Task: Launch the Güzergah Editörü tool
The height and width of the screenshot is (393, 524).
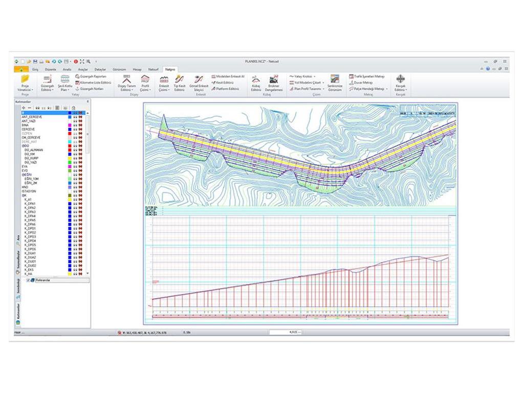Action: [x=47, y=79]
